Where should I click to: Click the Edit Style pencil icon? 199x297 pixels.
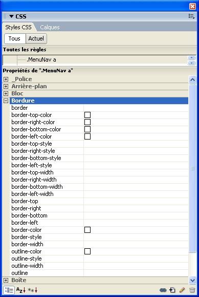pos(182,290)
